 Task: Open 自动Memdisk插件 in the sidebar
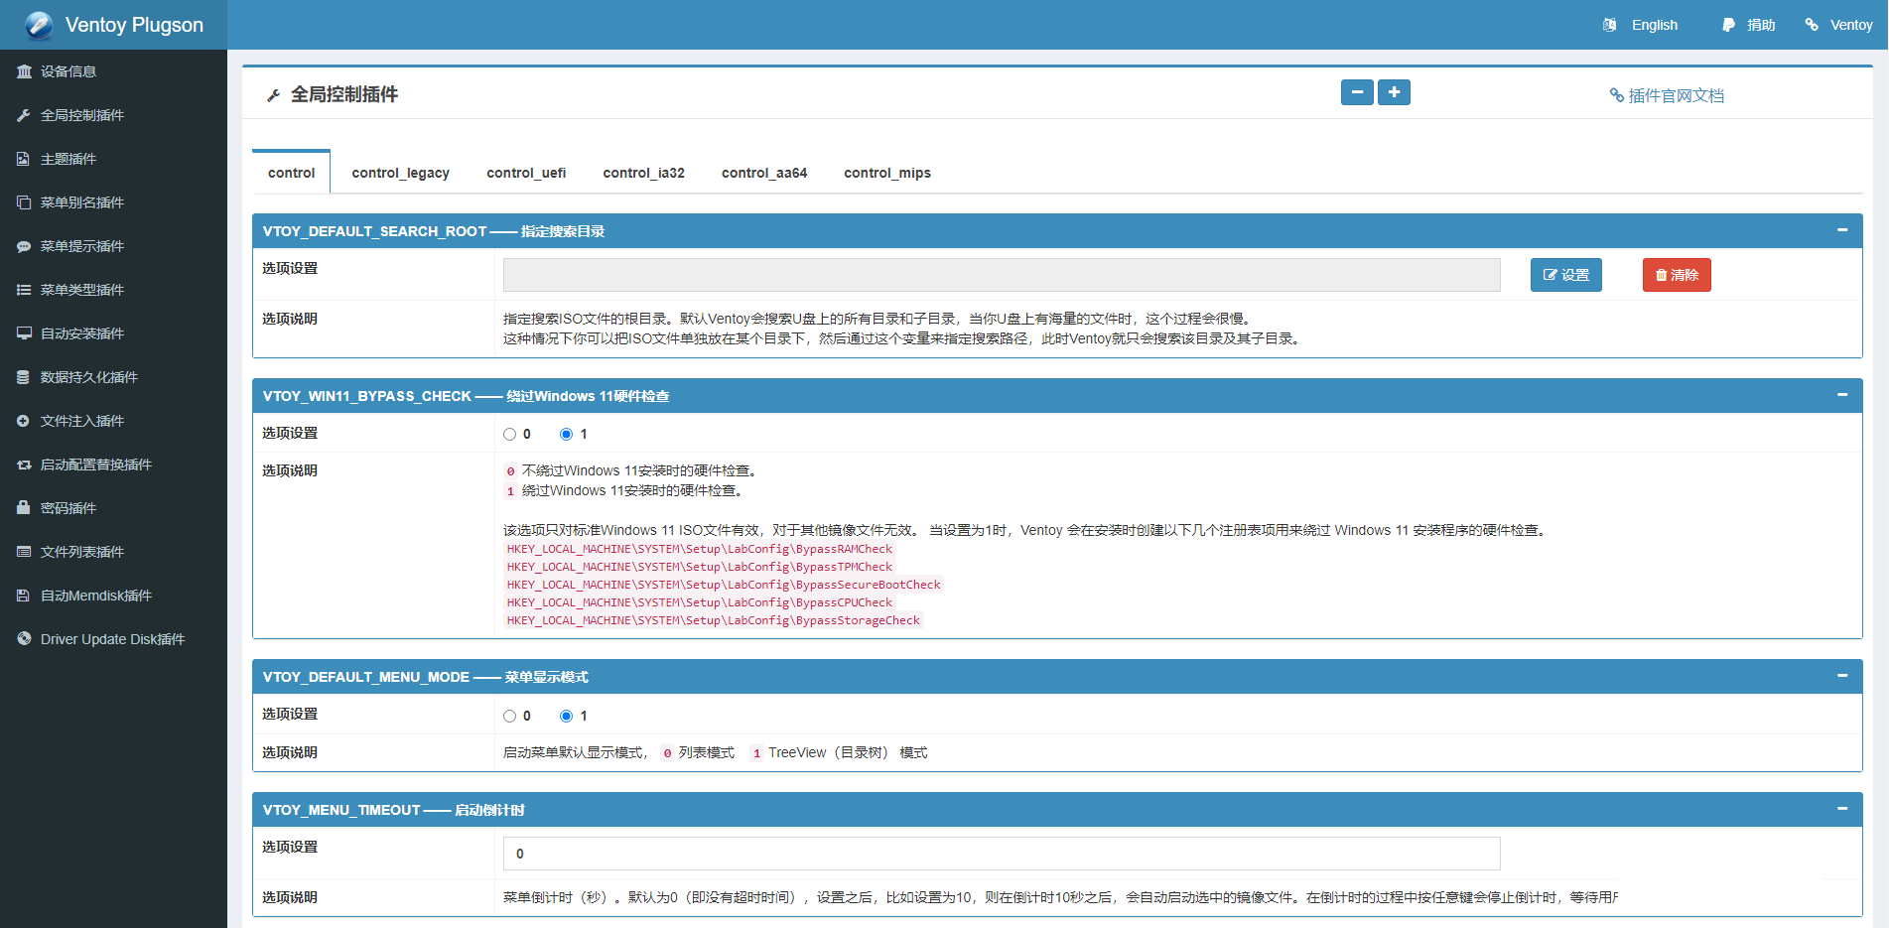[x=113, y=596]
